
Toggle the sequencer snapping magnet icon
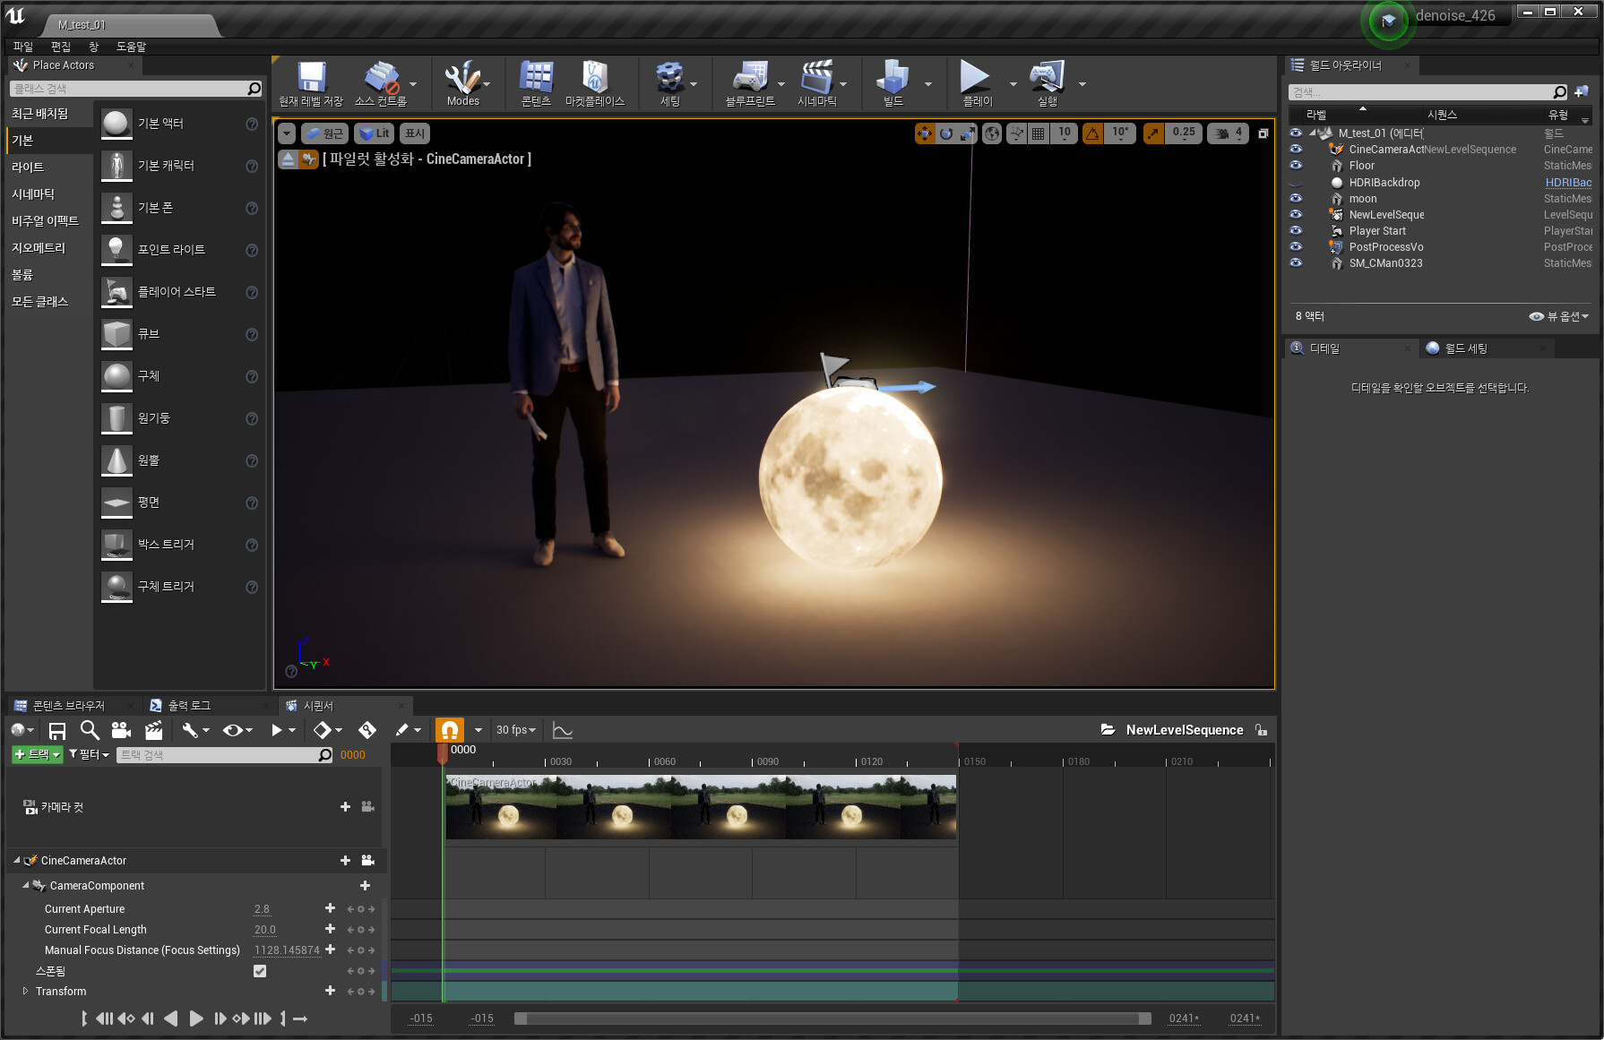pos(450,730)
